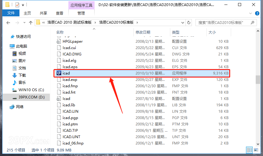Open the 查看 ribbon tab
The height and width of the screenshot is (156, 263).
pos(60,13)
